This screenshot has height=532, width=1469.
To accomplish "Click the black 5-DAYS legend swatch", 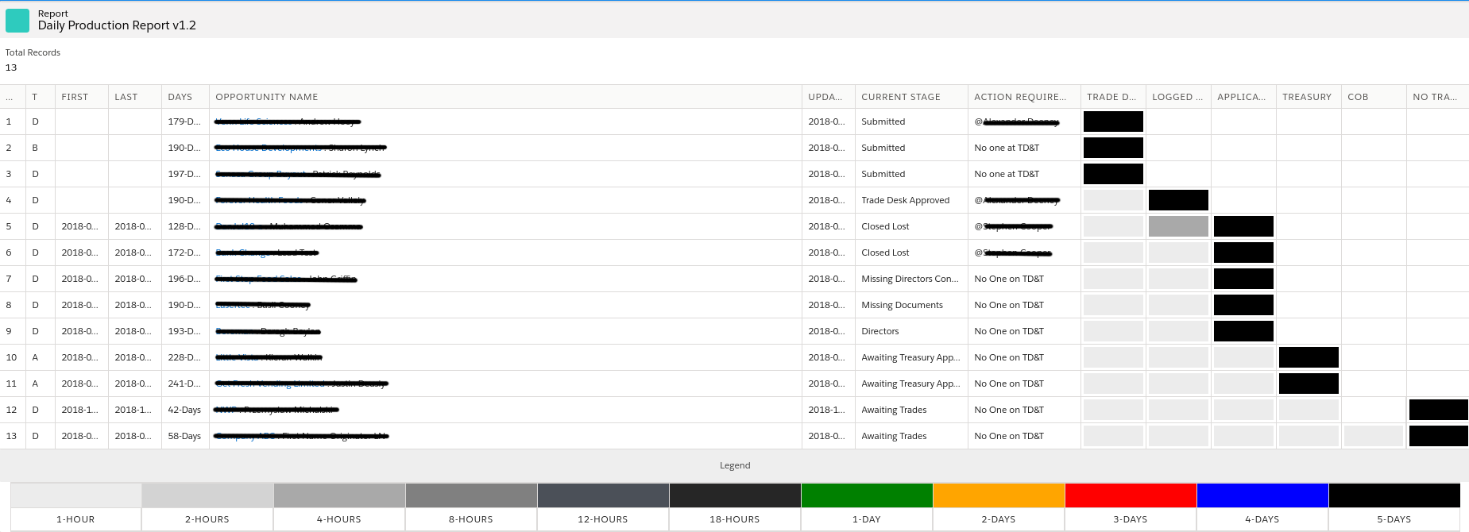I will (1394, 495).
